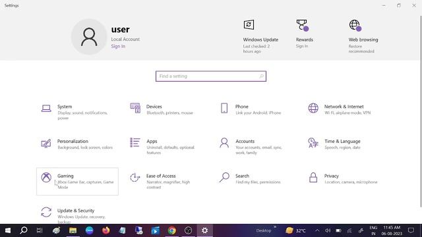Click 'Link your Android, iPhone' description
The height and width of the screenshot is (237, 422).
click(258, 113)
